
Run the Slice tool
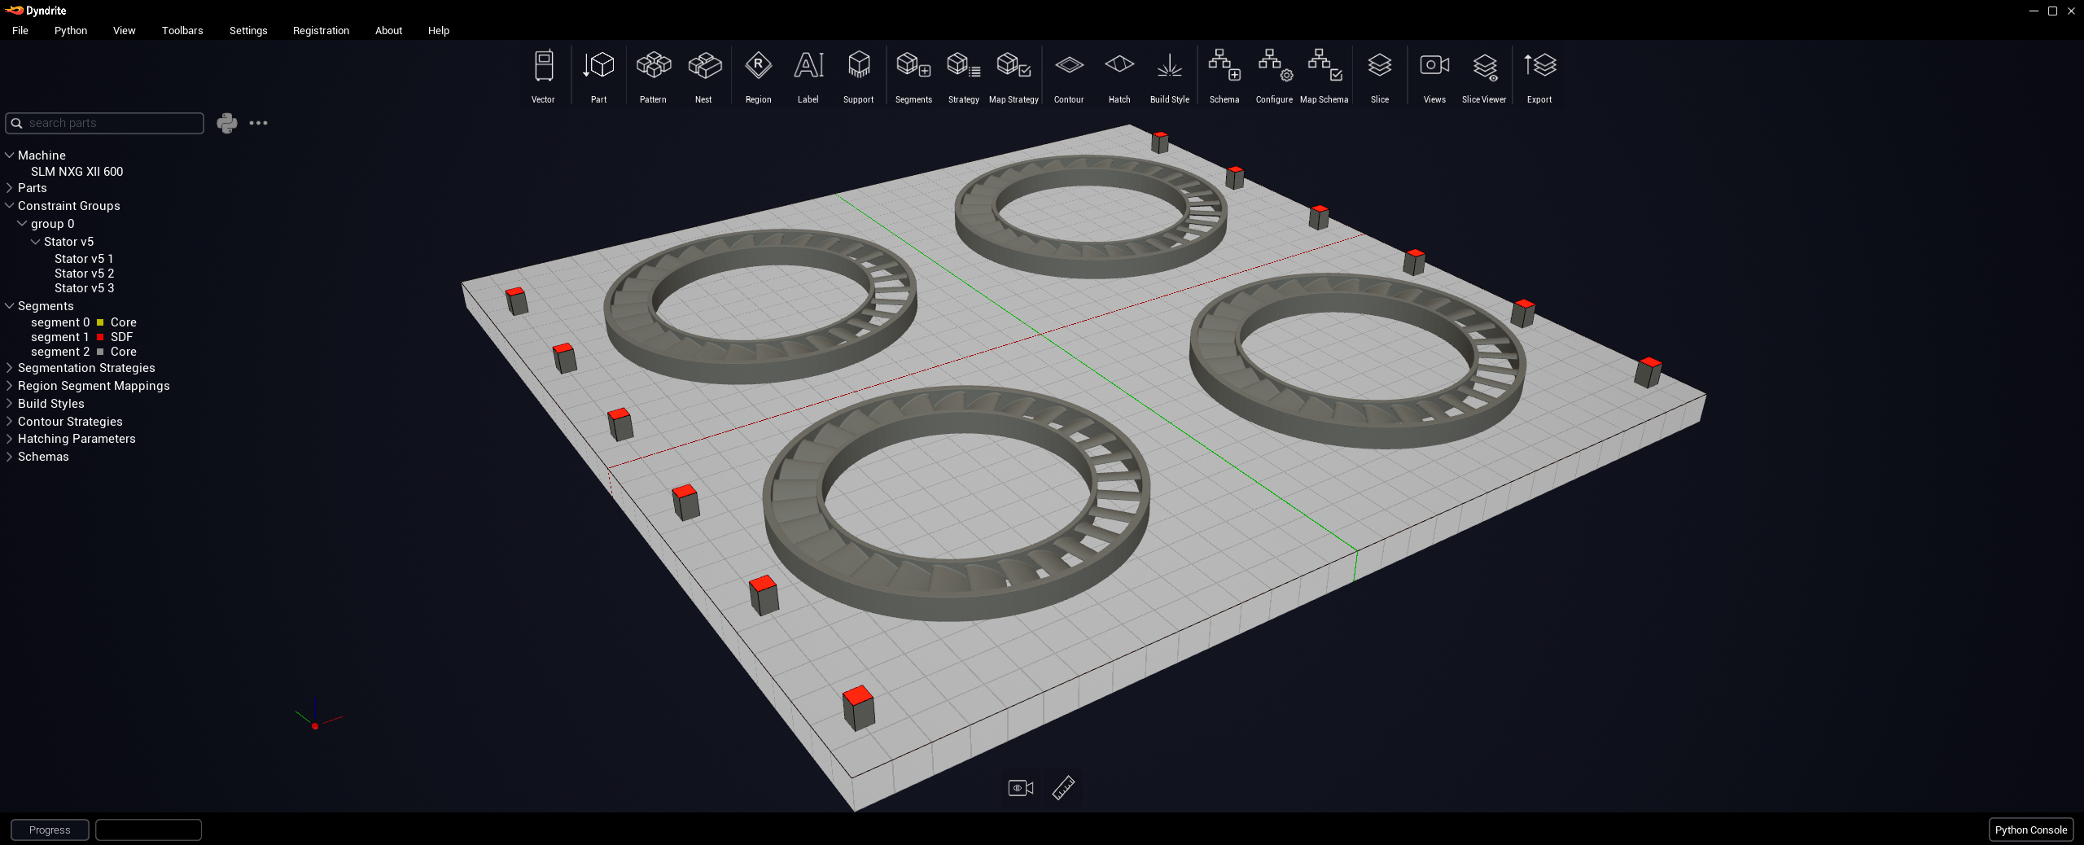[1380, 76]
